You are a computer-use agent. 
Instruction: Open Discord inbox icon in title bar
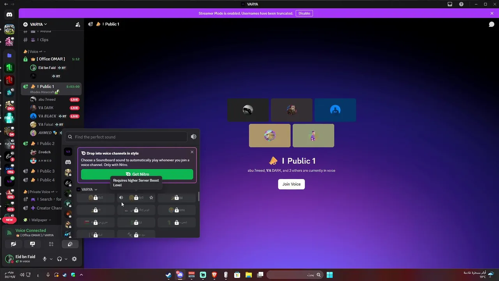pos(450,4)
